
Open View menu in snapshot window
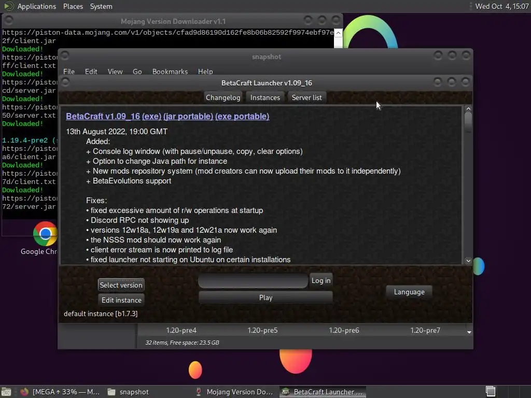point(115,72)
